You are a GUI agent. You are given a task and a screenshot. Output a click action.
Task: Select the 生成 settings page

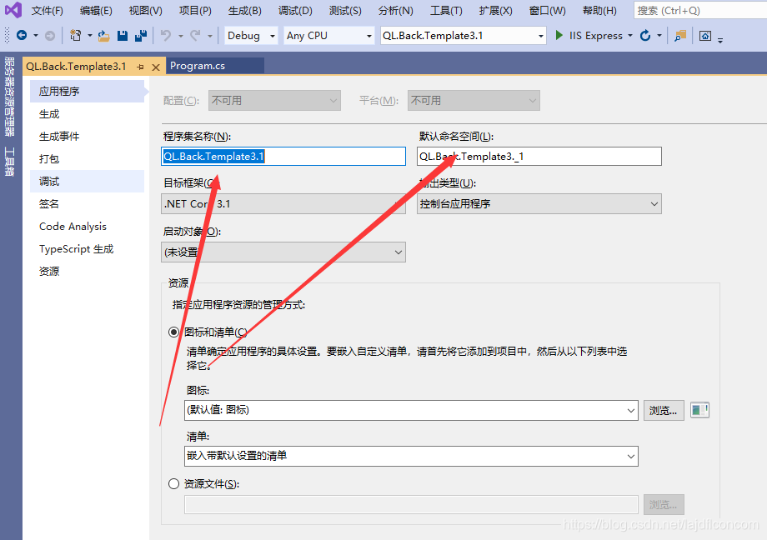coord(87,114)
